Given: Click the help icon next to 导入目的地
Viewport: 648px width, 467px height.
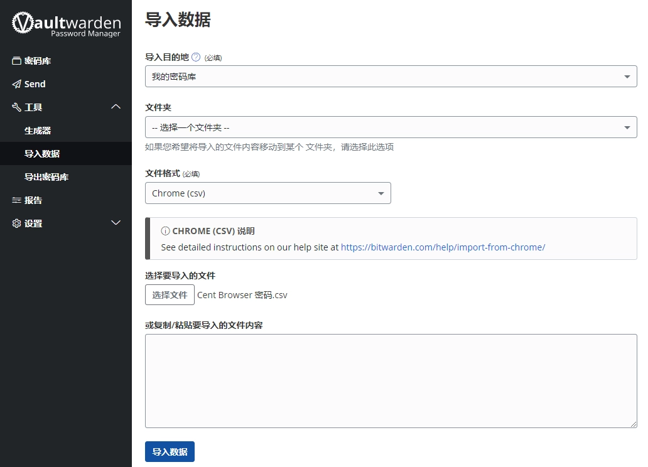Looking at the screenshot, I should point(196,57).
